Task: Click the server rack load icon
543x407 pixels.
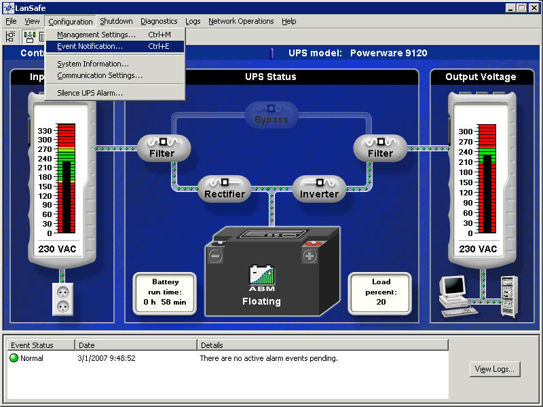Action: pos(509,296)
